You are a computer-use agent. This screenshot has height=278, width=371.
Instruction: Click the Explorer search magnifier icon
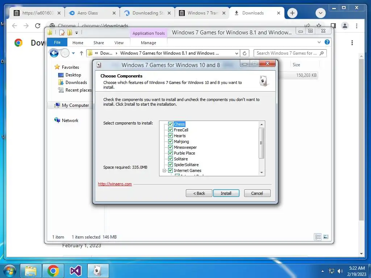coord(322,53)
